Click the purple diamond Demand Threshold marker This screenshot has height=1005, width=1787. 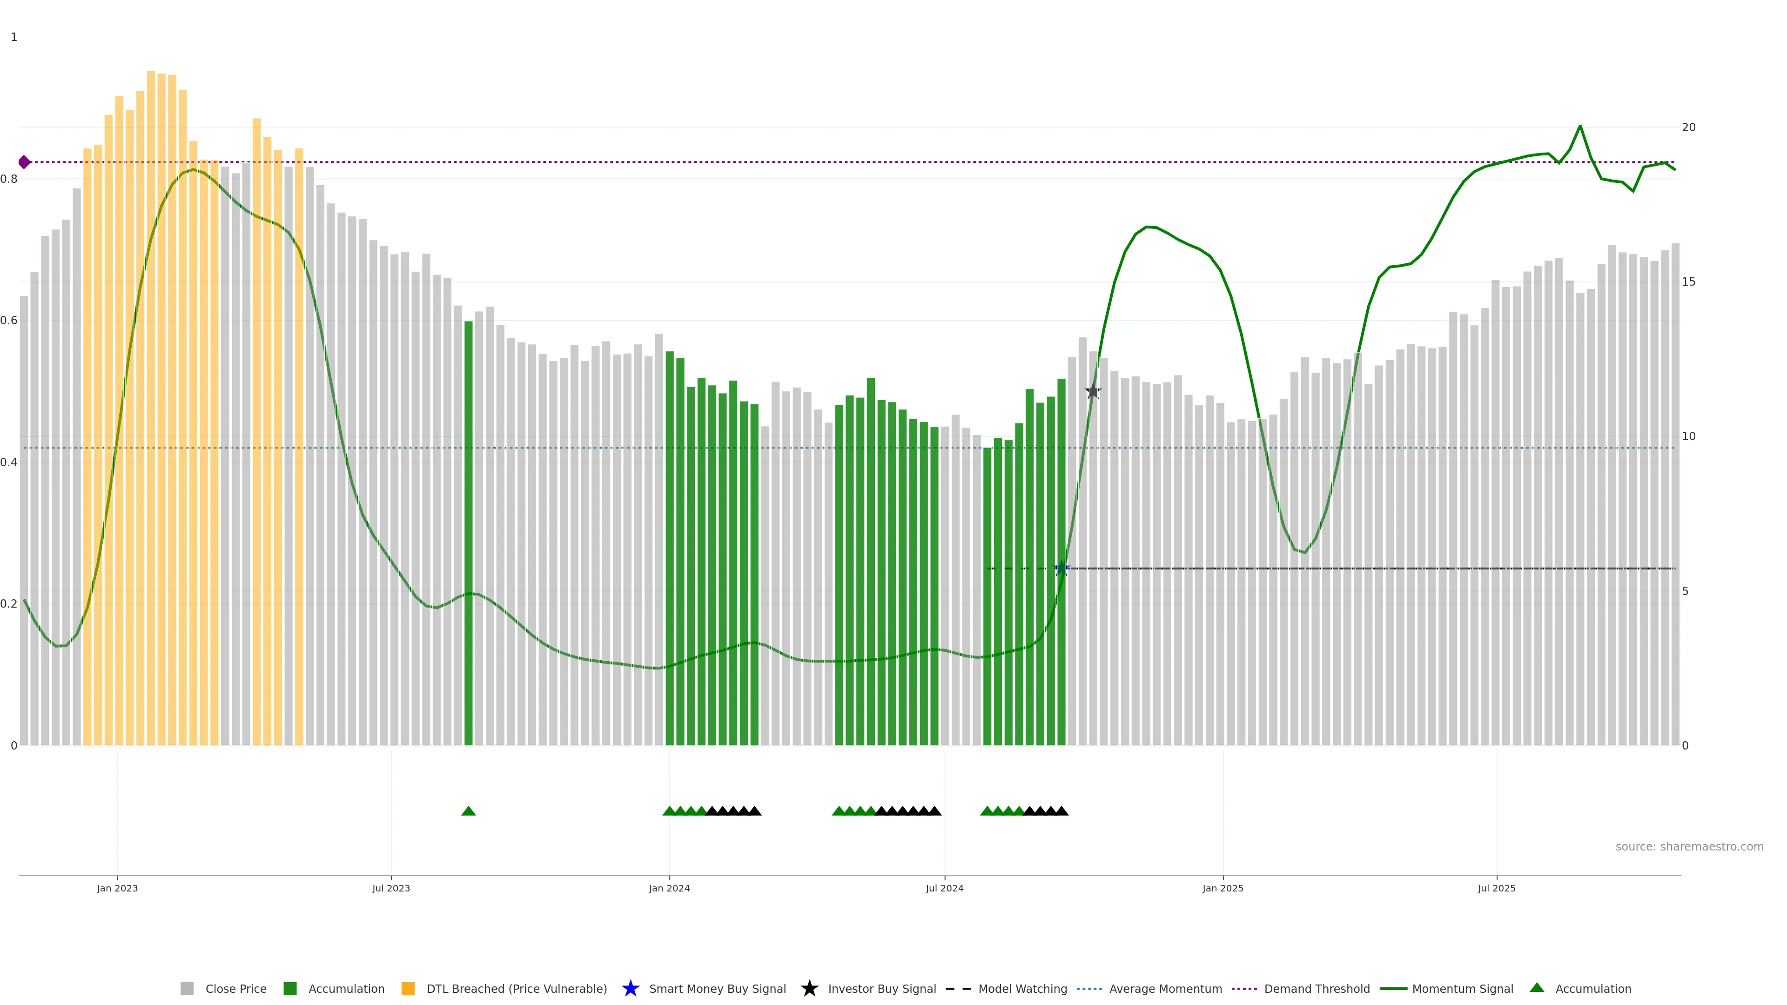click(24, 162)
